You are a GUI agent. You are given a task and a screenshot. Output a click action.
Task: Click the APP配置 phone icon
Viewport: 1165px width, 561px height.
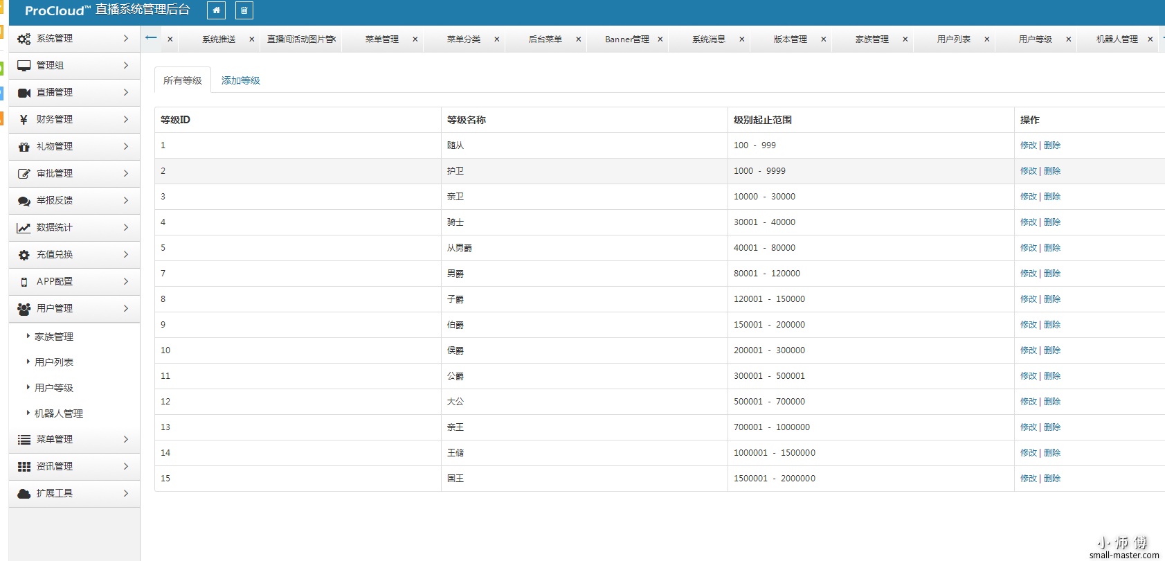point(24,282)
